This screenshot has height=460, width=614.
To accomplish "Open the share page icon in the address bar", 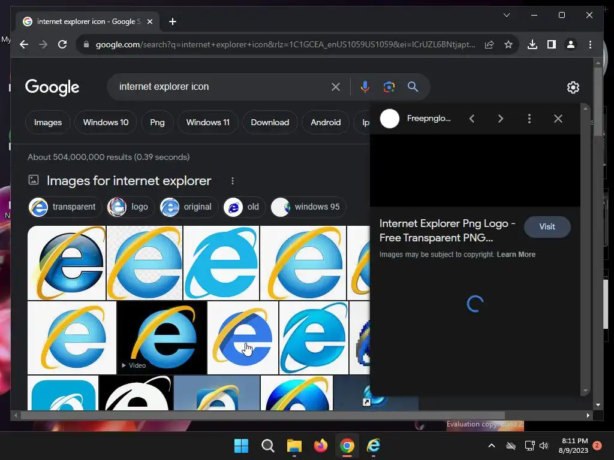I will coord(489,44).
